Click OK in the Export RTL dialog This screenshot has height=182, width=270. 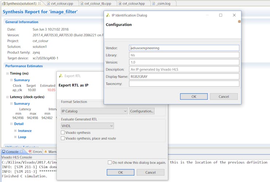pyautogui.click(x=120, y=173)
